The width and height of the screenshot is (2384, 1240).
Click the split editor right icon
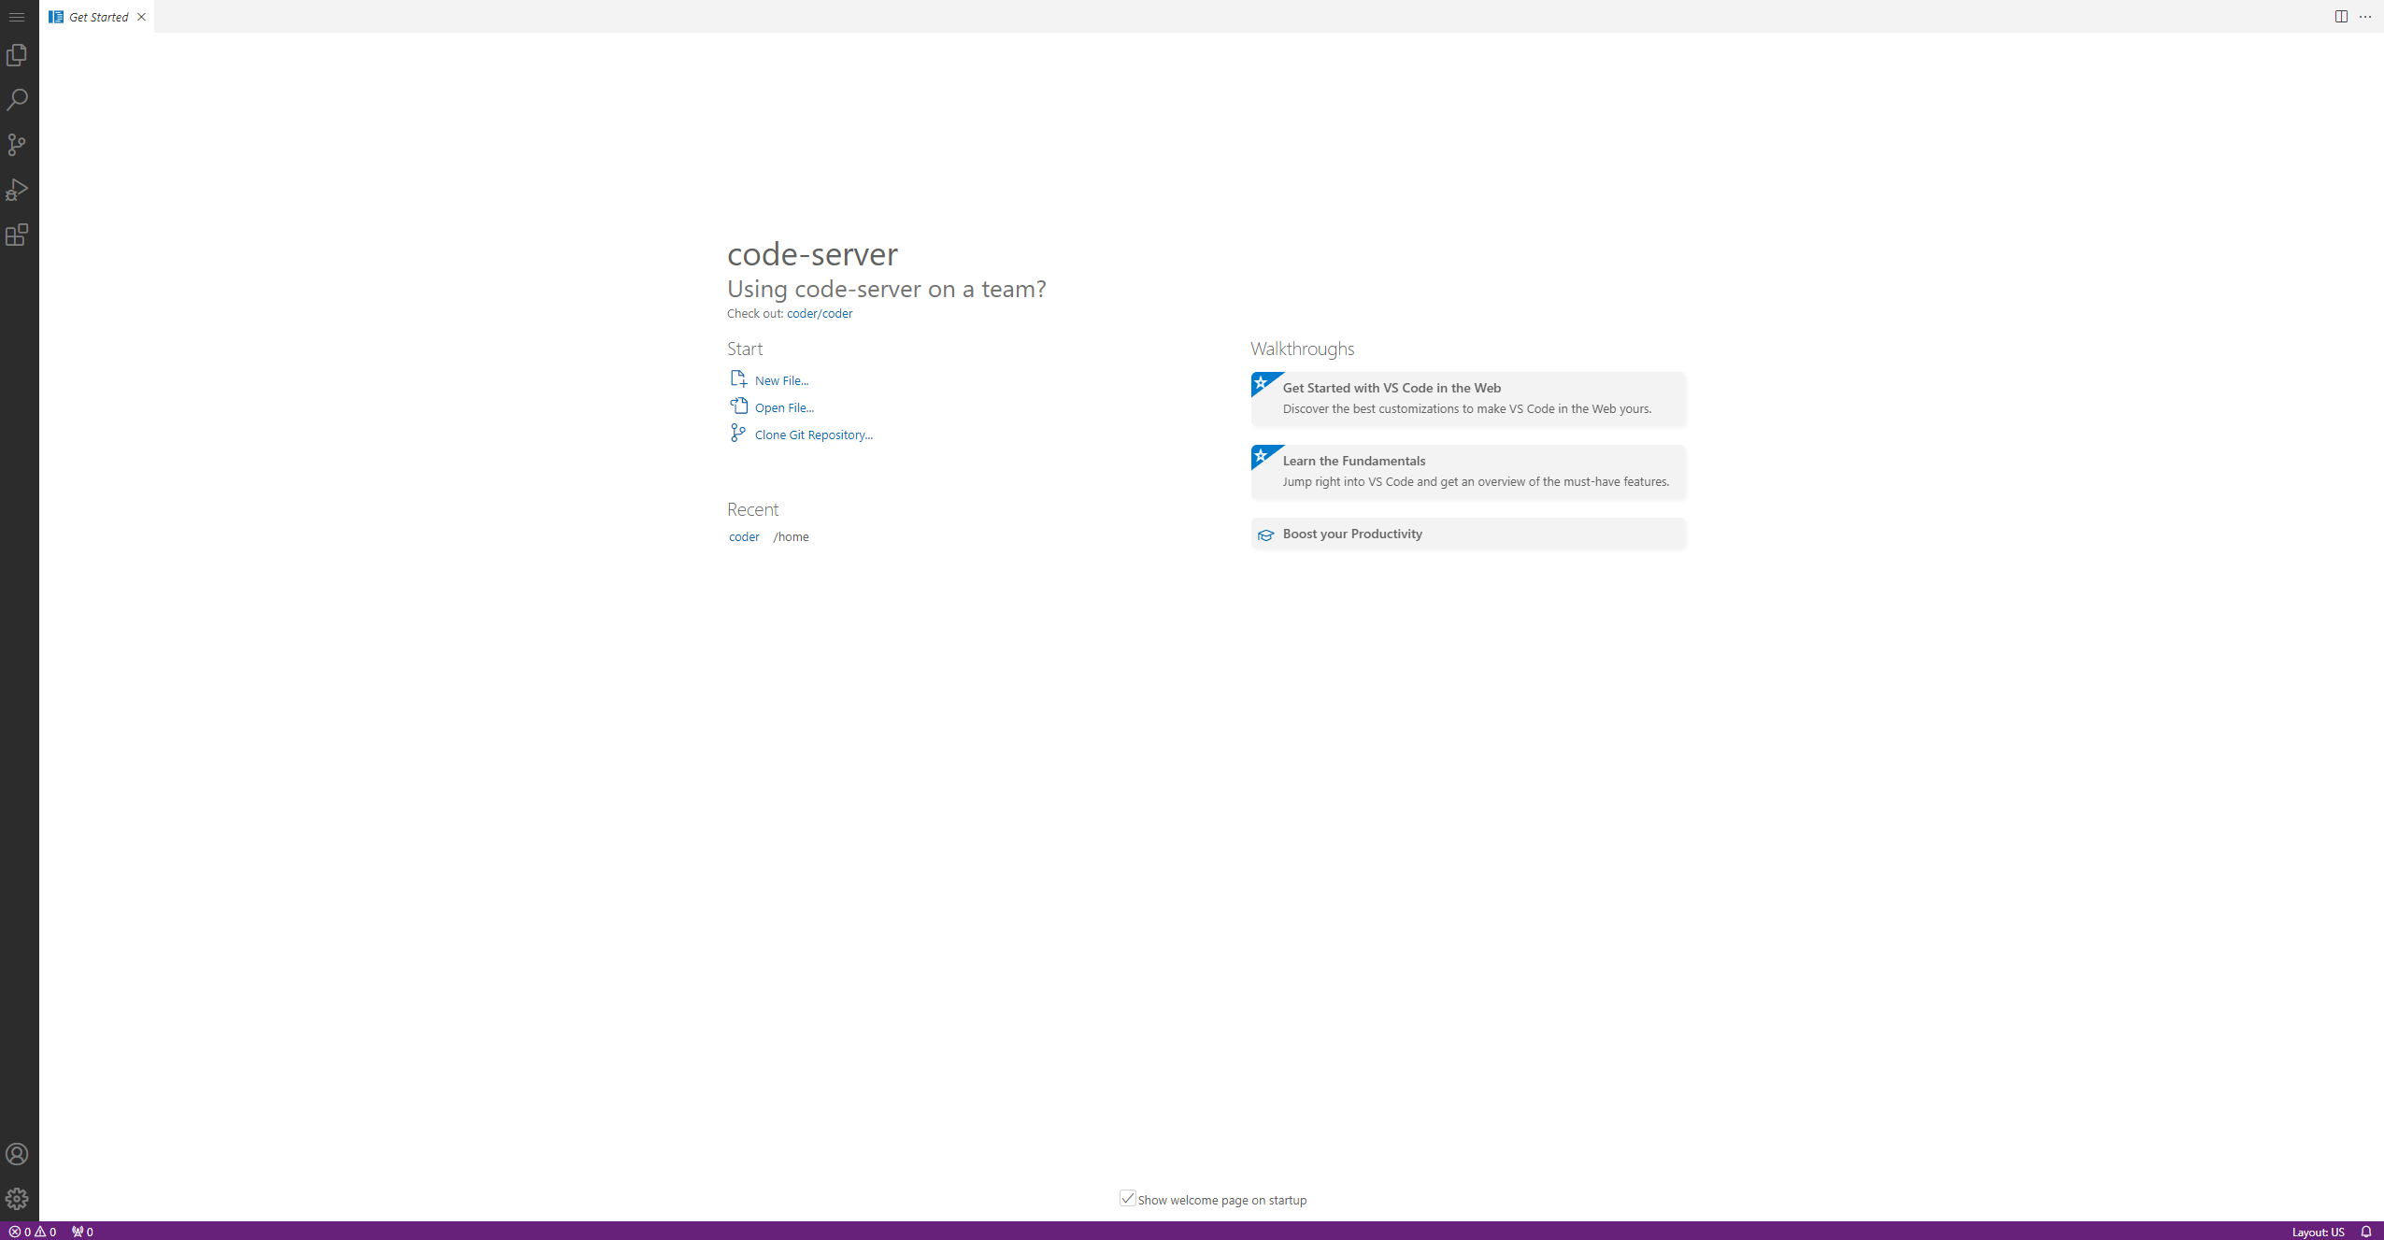click(x=2341, y=17)
